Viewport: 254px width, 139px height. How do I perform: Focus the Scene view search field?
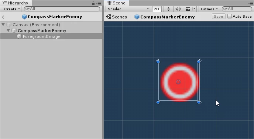237,9
